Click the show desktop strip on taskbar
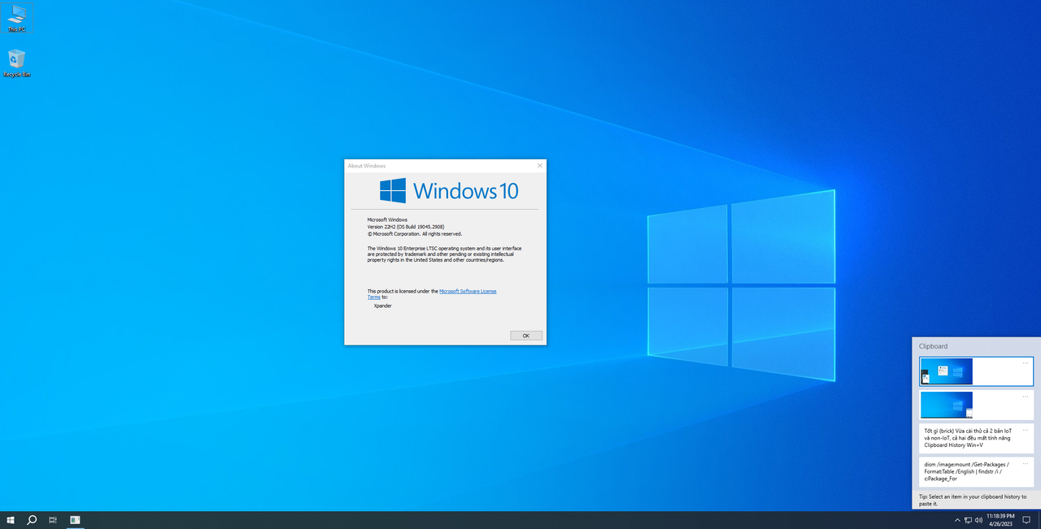 click(x=1039, y=520)
